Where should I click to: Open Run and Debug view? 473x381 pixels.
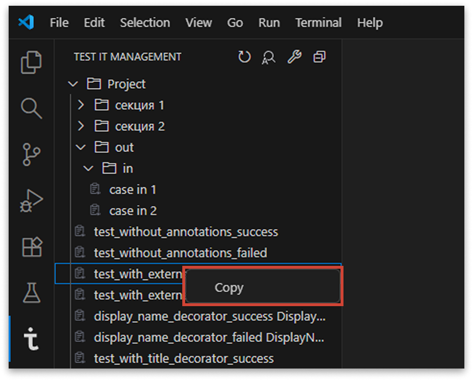point(32,200)
